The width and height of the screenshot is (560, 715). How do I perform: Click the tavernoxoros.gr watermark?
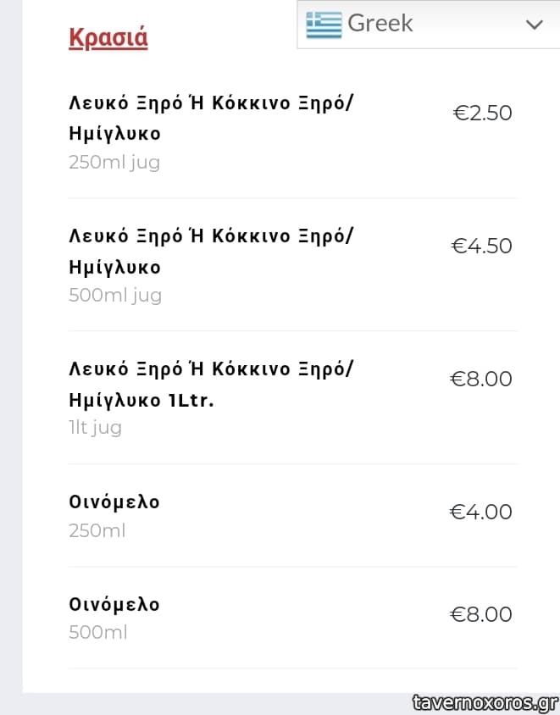pos(485,702)
